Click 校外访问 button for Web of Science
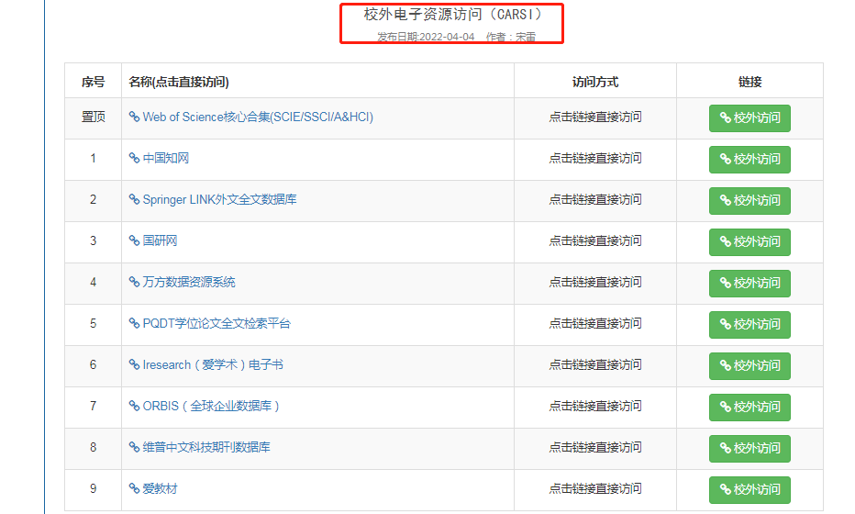 click(x=750, y=117)
